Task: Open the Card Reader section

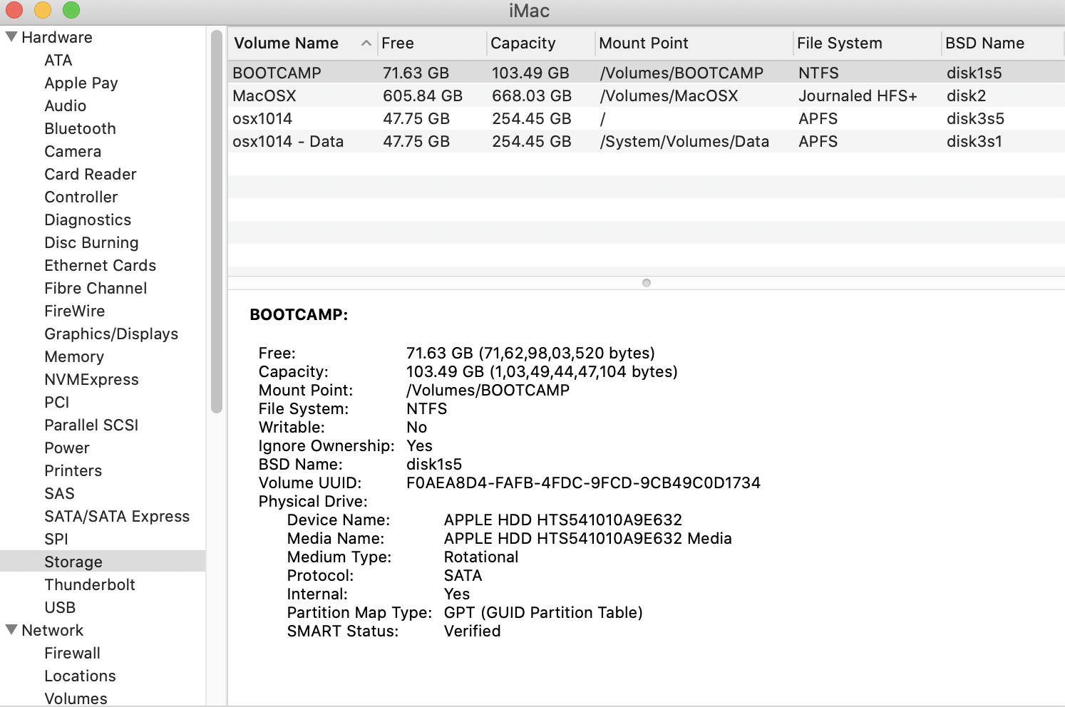Action: point(91,174)
